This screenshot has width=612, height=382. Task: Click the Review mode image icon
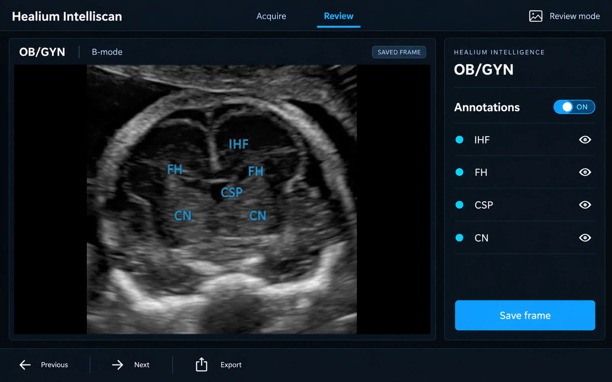pyautogui.click(x=535, y=16)
